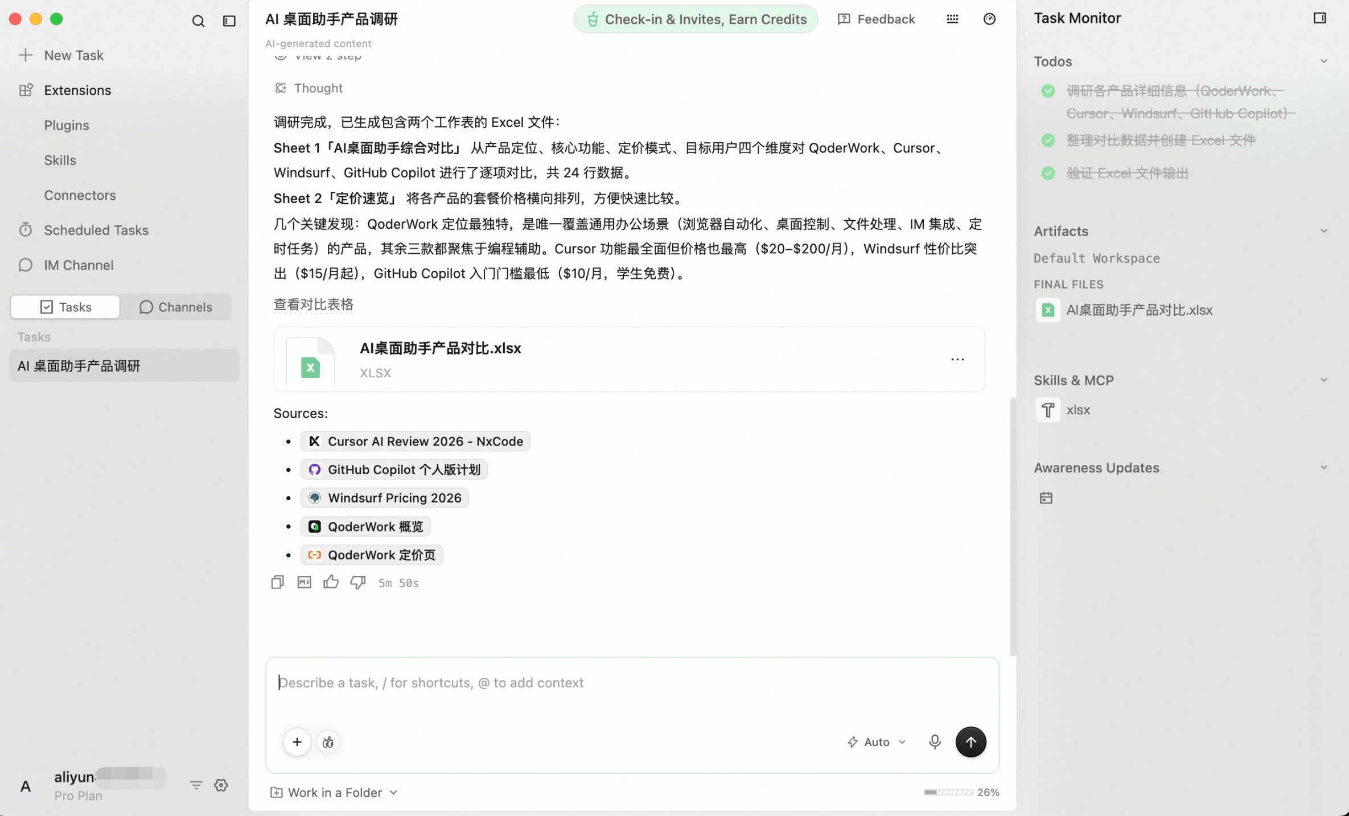Image resolution: width=1349 pixels, height=816 pixels.
Task: Collapse the Todos section chevron
Action: click(x=1323, y=61)
